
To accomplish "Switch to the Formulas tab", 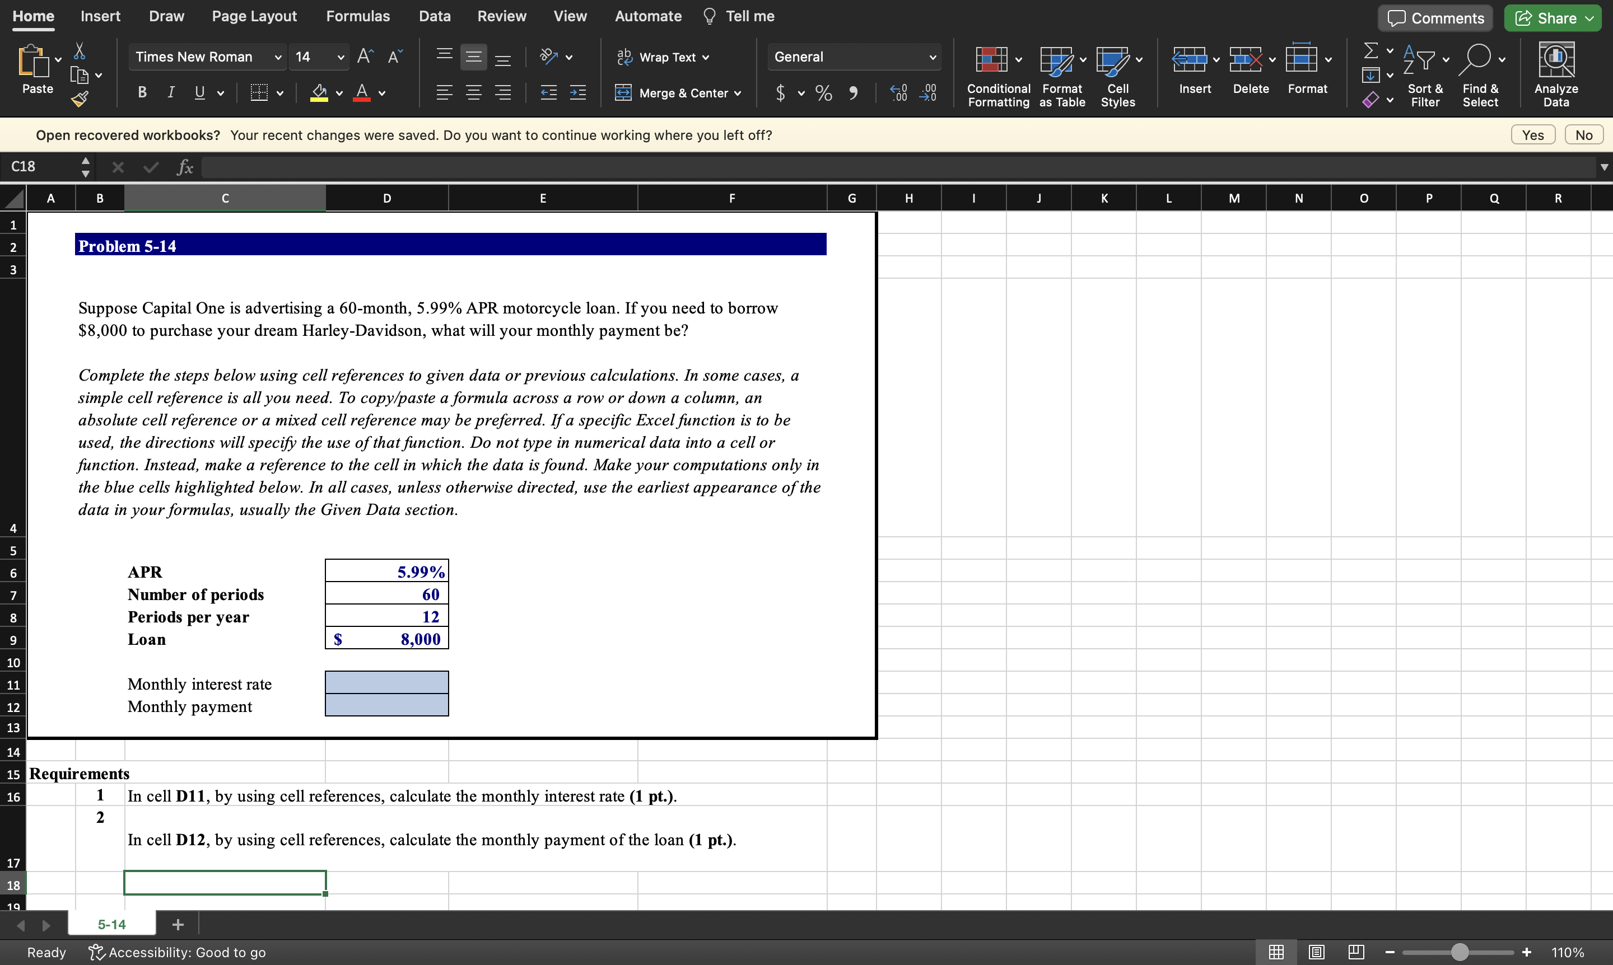I will tap(358, 16).
